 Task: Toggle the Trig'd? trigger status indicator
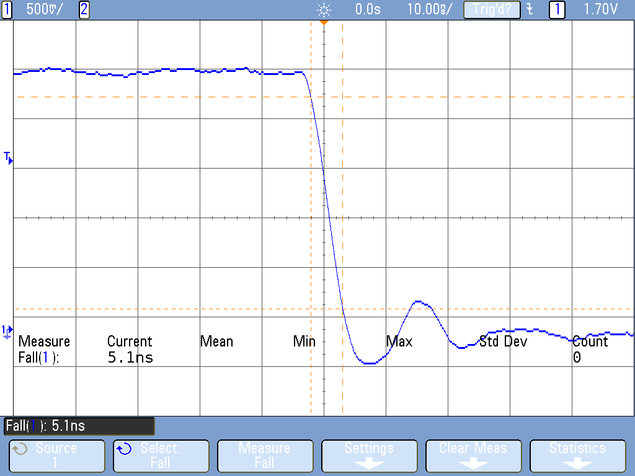point(492,9)
